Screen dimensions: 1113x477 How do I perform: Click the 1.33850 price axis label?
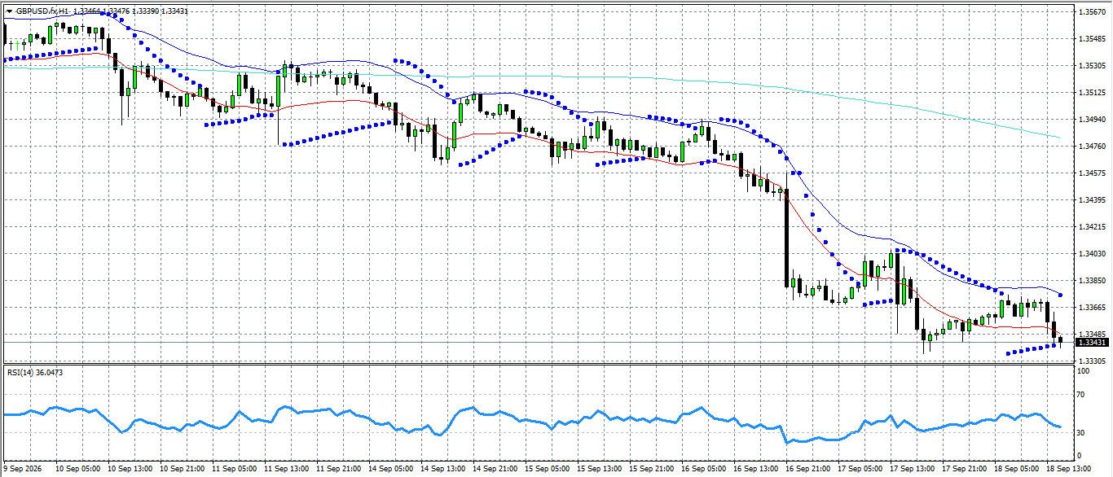coord(1090,281)
